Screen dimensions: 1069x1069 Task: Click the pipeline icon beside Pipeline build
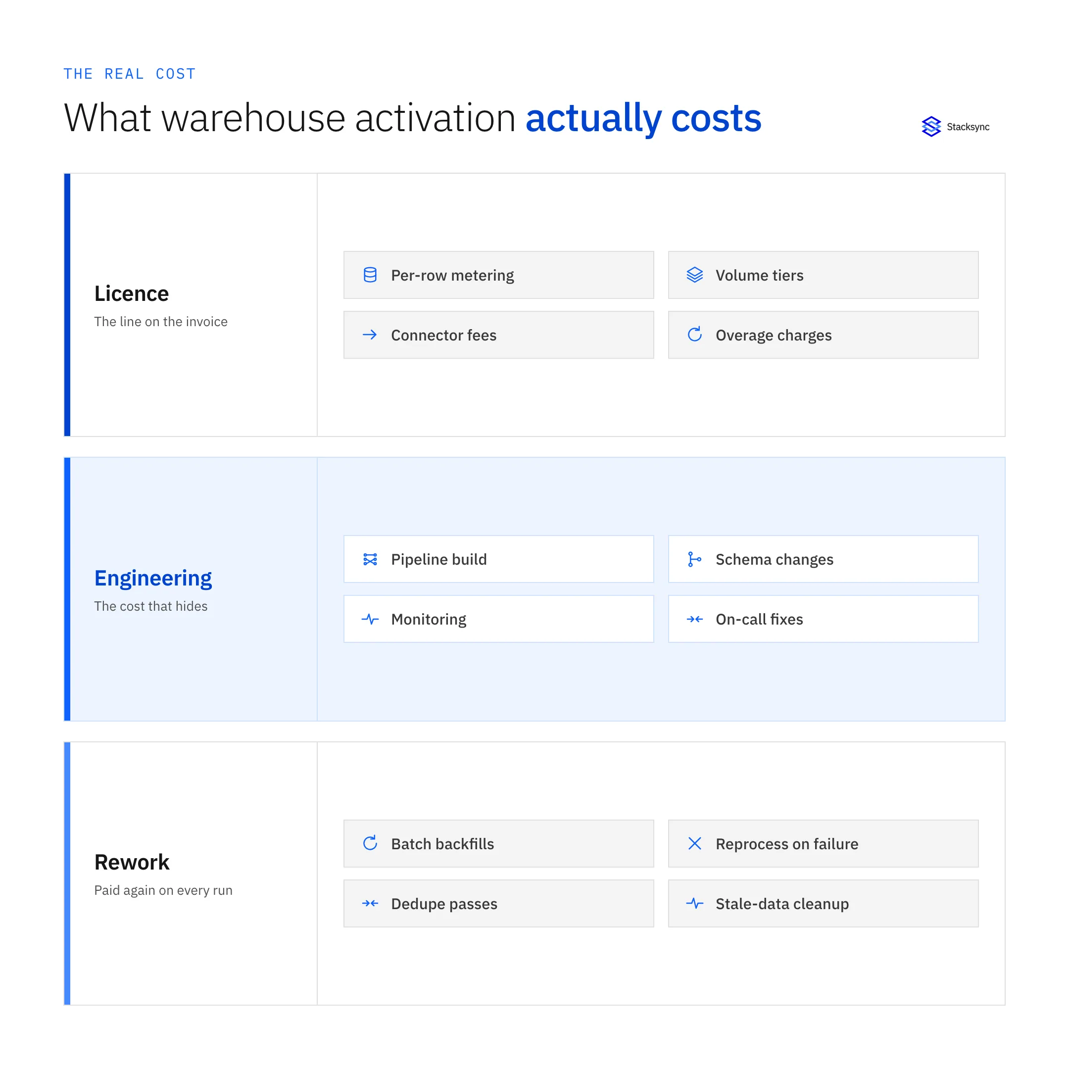pyautogui.click(x=370, y=559)
